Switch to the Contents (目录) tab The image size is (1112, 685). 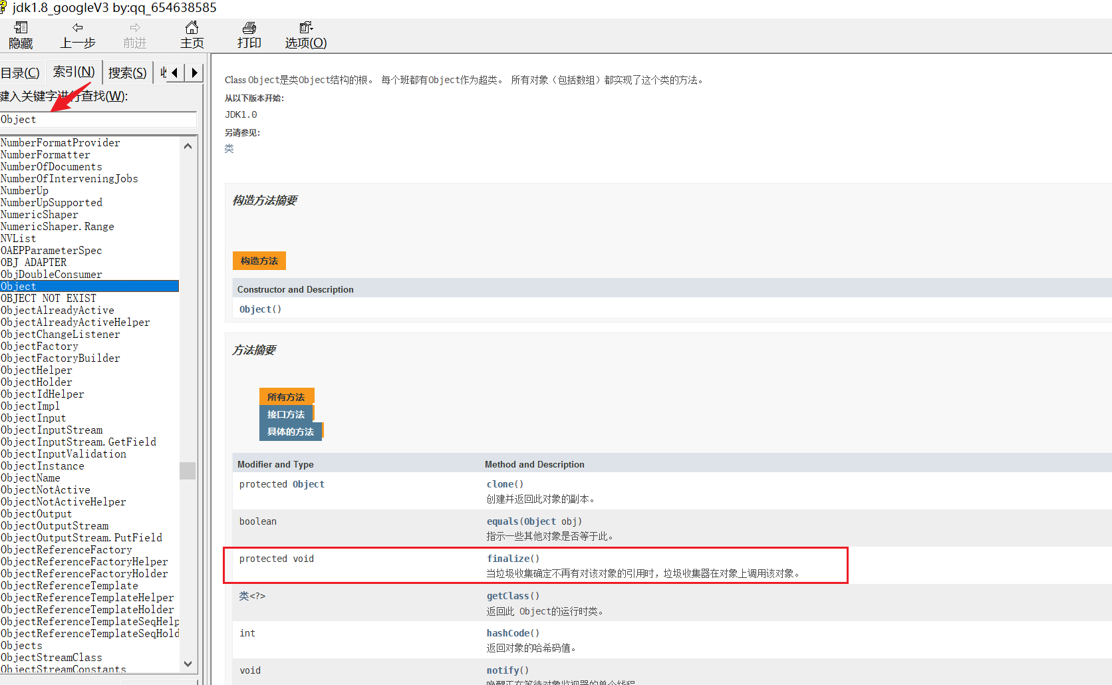pyautogui.click(x=21, y=72)
